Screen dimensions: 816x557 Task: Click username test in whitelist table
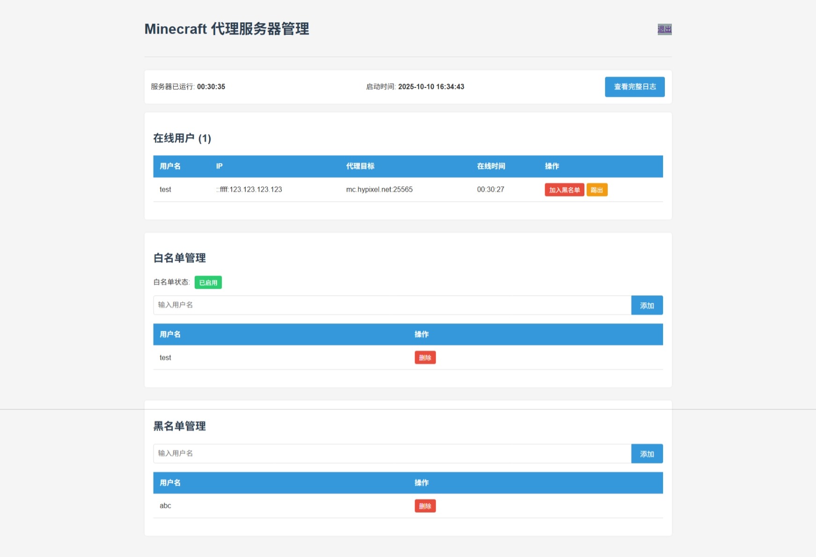tap(165, 357)
